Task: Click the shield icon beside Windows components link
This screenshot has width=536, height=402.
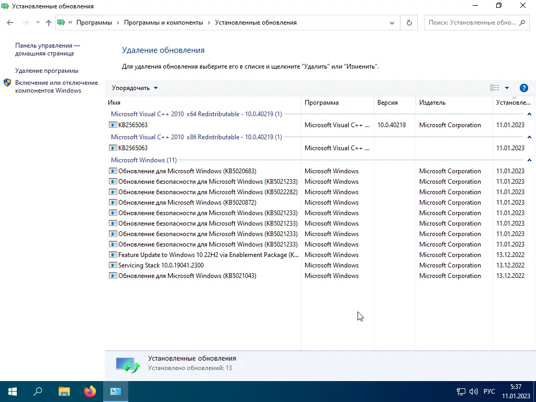Action: click(x=7, y=83)
